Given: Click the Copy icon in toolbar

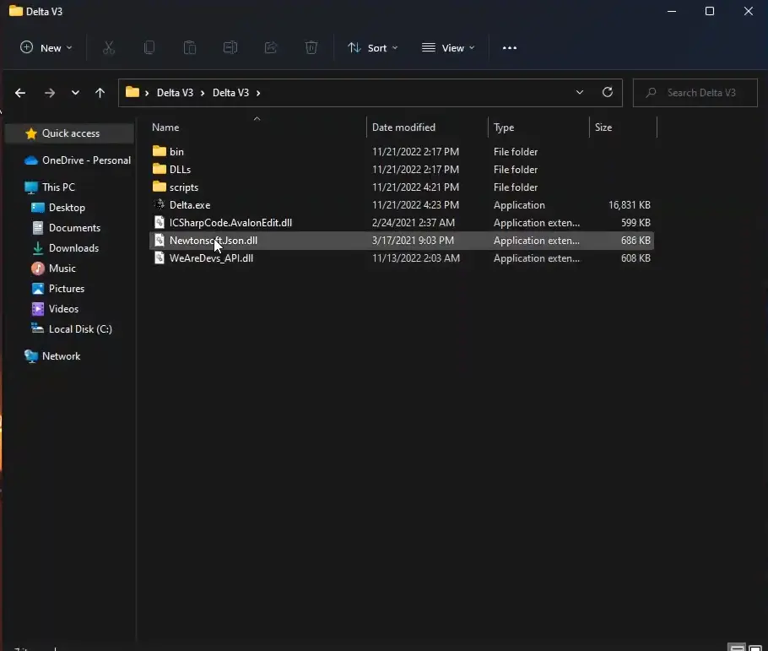Looking at the screenshot, I should [149, 48].
